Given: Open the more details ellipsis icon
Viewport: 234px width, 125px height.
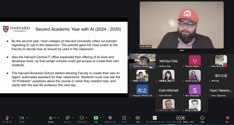Looking at the screenshot, I should (202, 118).
